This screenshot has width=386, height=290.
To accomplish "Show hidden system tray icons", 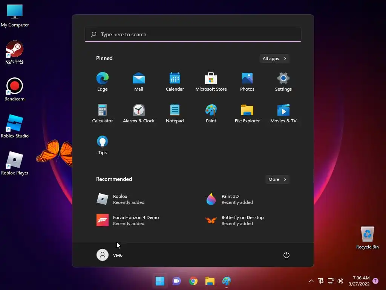I will 311,281.
